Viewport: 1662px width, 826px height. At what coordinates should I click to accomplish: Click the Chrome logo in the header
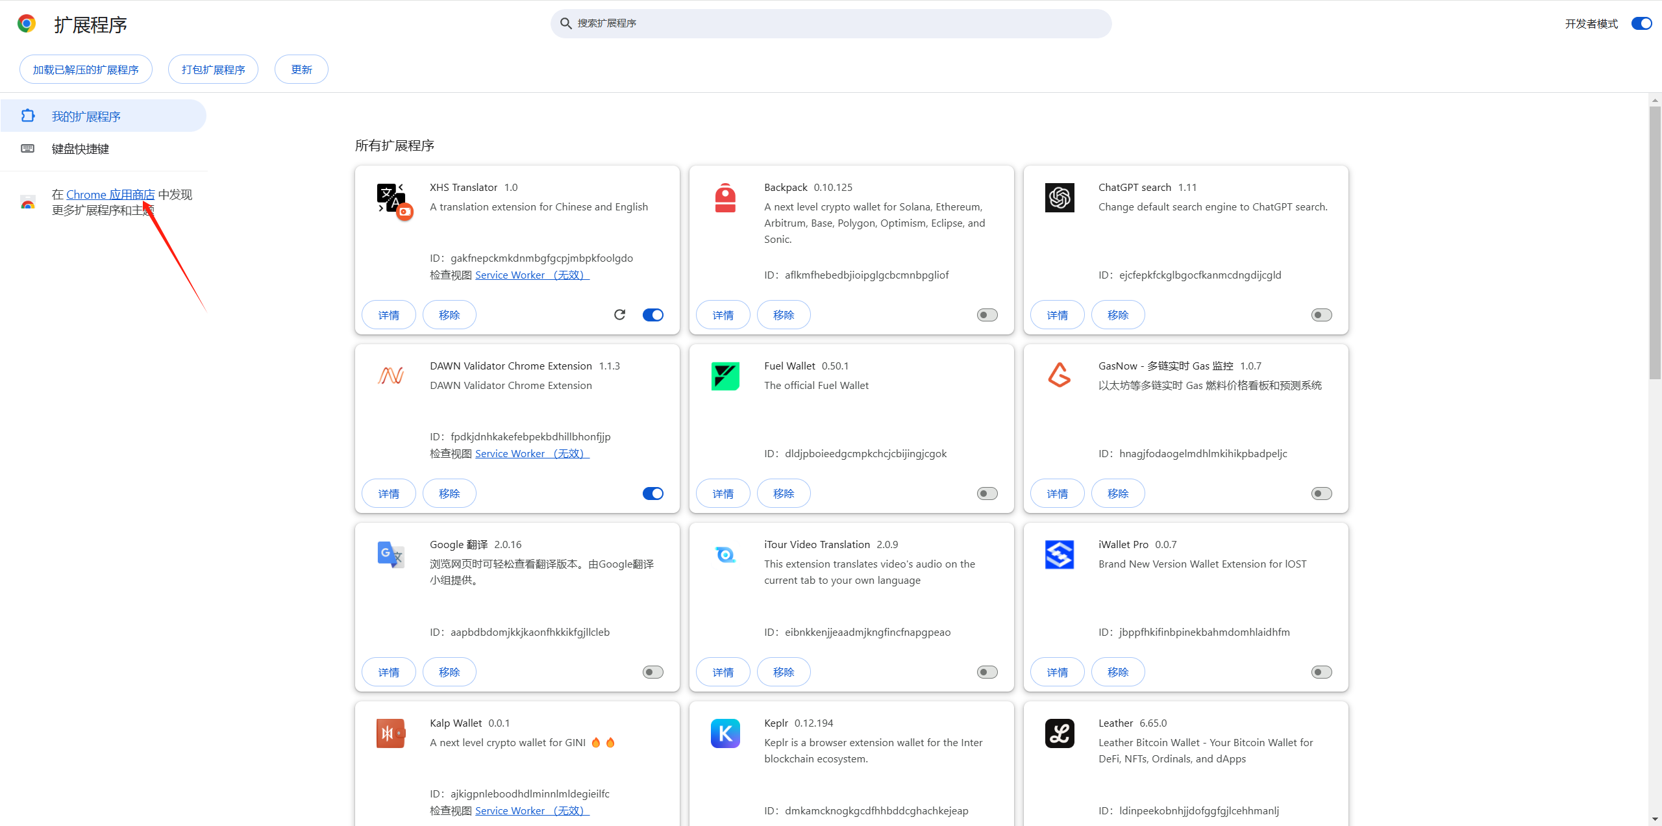[x=27, y=24]
